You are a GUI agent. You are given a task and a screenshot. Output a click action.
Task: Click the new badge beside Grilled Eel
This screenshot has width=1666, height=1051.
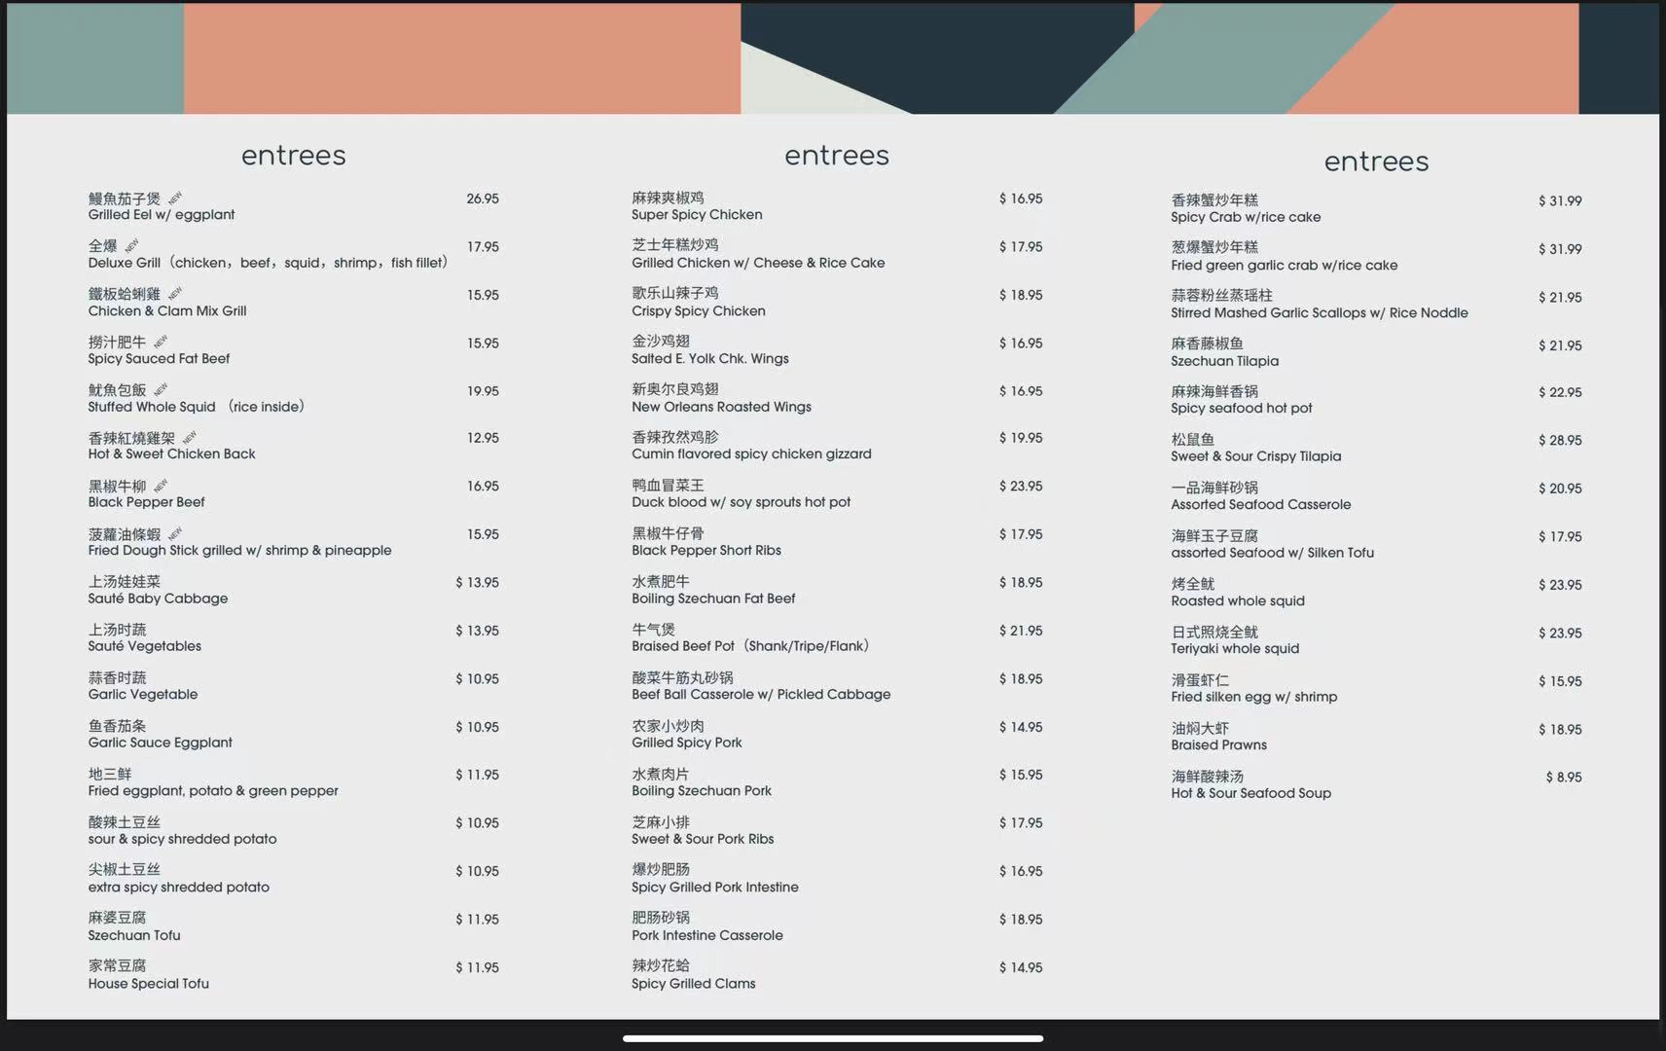[x=175, y=198]
